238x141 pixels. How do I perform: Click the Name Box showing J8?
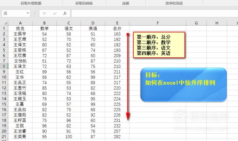click(x=16, y=13)
